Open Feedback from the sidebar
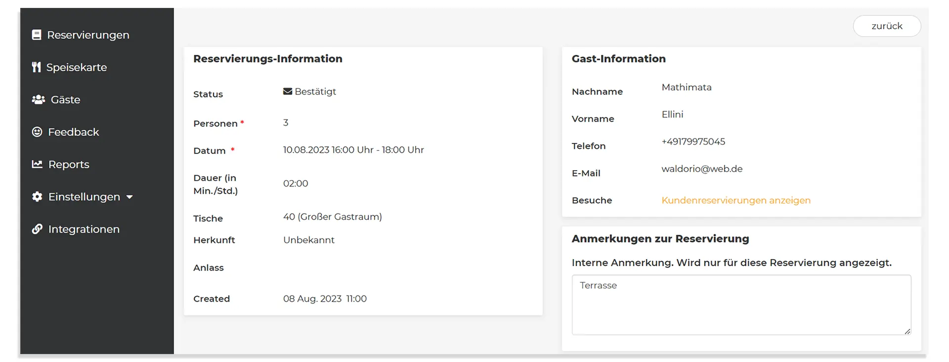Image resolution: width=949 pixels, height=362 pixels. pyautogui.click(x=74, y=132)
